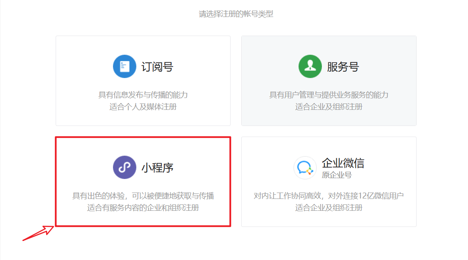
Task: Click the 适合企业及组织注册 line in 企业微信 card
Action: (329, 208)
